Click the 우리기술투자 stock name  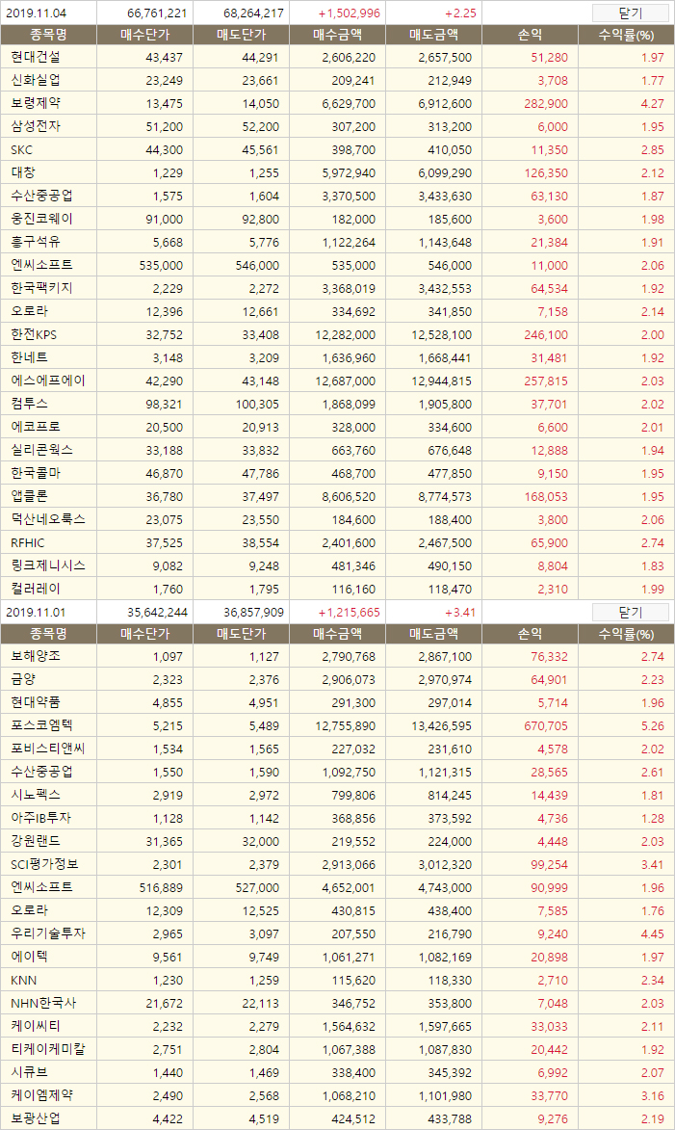47,933
